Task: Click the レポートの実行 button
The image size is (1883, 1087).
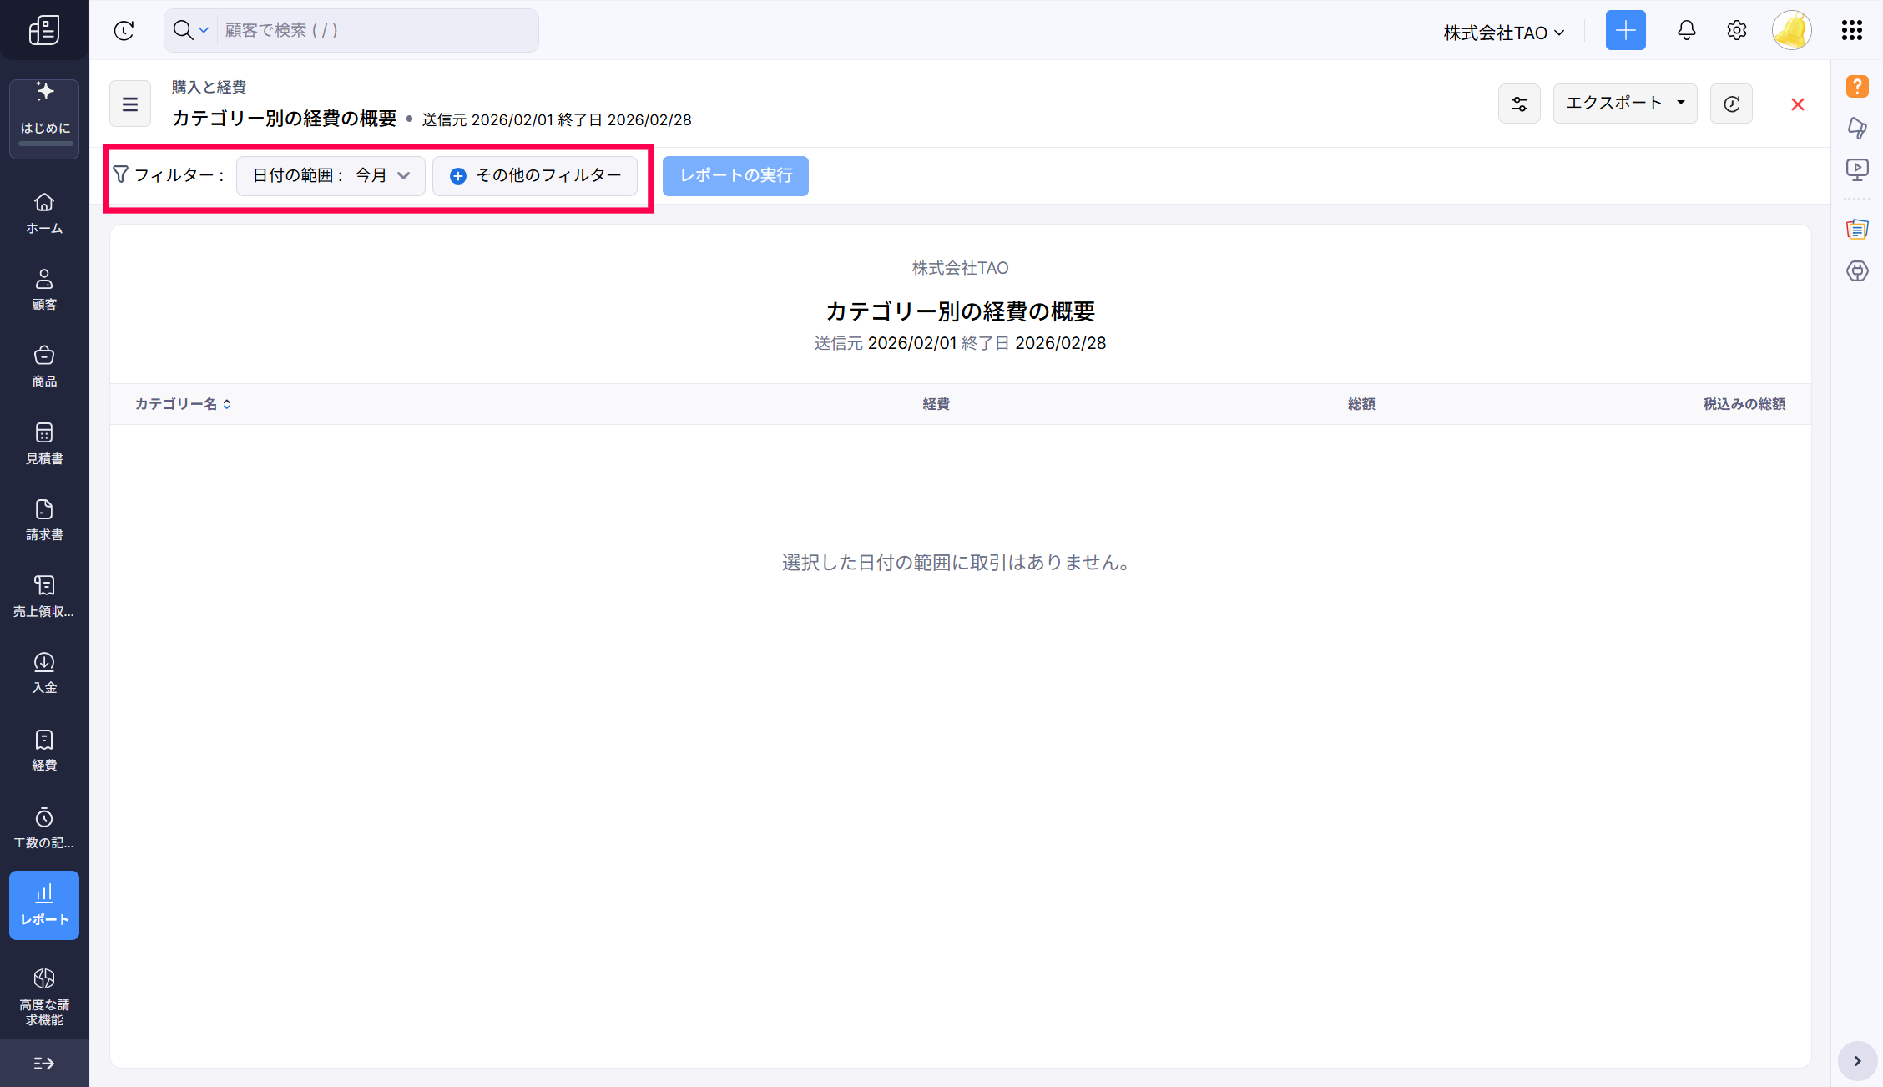Action: (x=735, y=175)
